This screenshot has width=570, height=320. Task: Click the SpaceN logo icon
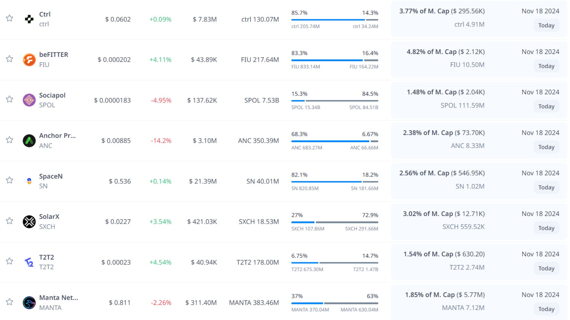(x=29, y=181)
